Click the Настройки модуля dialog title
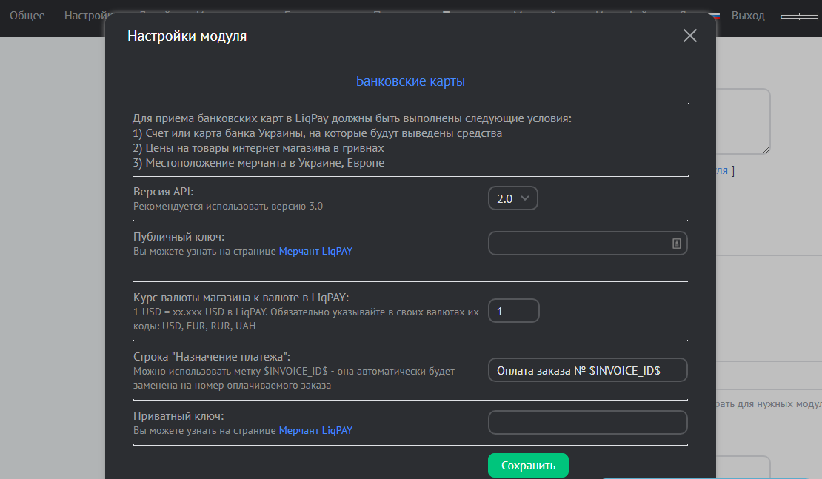 click(x=187, y=36)
